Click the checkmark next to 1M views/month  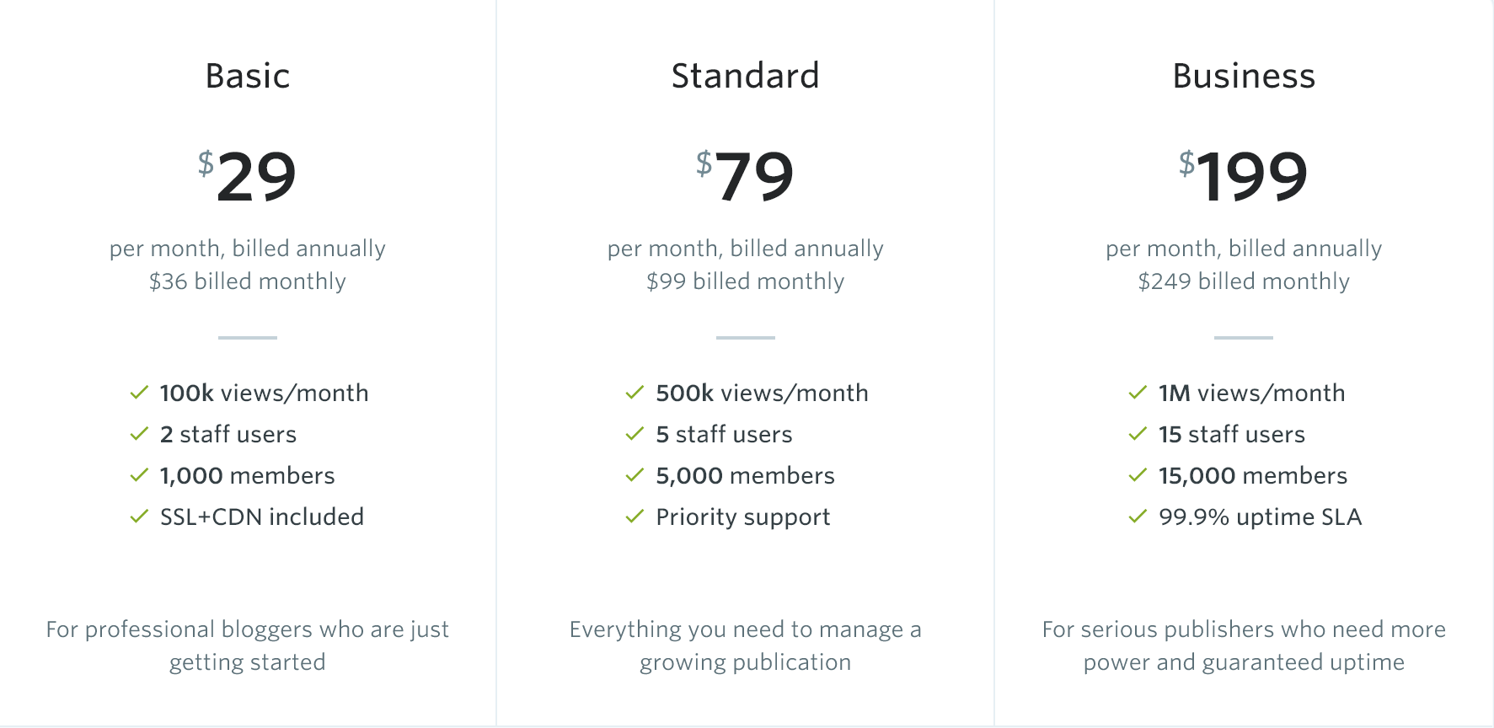pos(1138,393)
